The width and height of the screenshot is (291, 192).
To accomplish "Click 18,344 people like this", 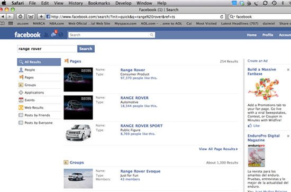I will tap(139, 106).
